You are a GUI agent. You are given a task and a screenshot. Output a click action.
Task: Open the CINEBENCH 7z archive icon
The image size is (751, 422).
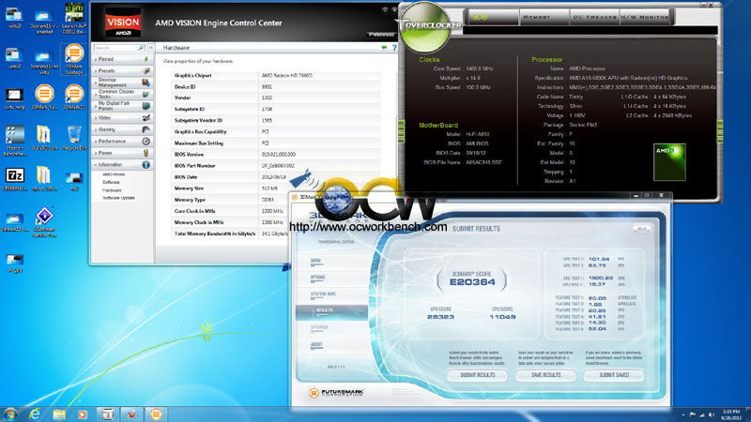(x=14, y=178)
